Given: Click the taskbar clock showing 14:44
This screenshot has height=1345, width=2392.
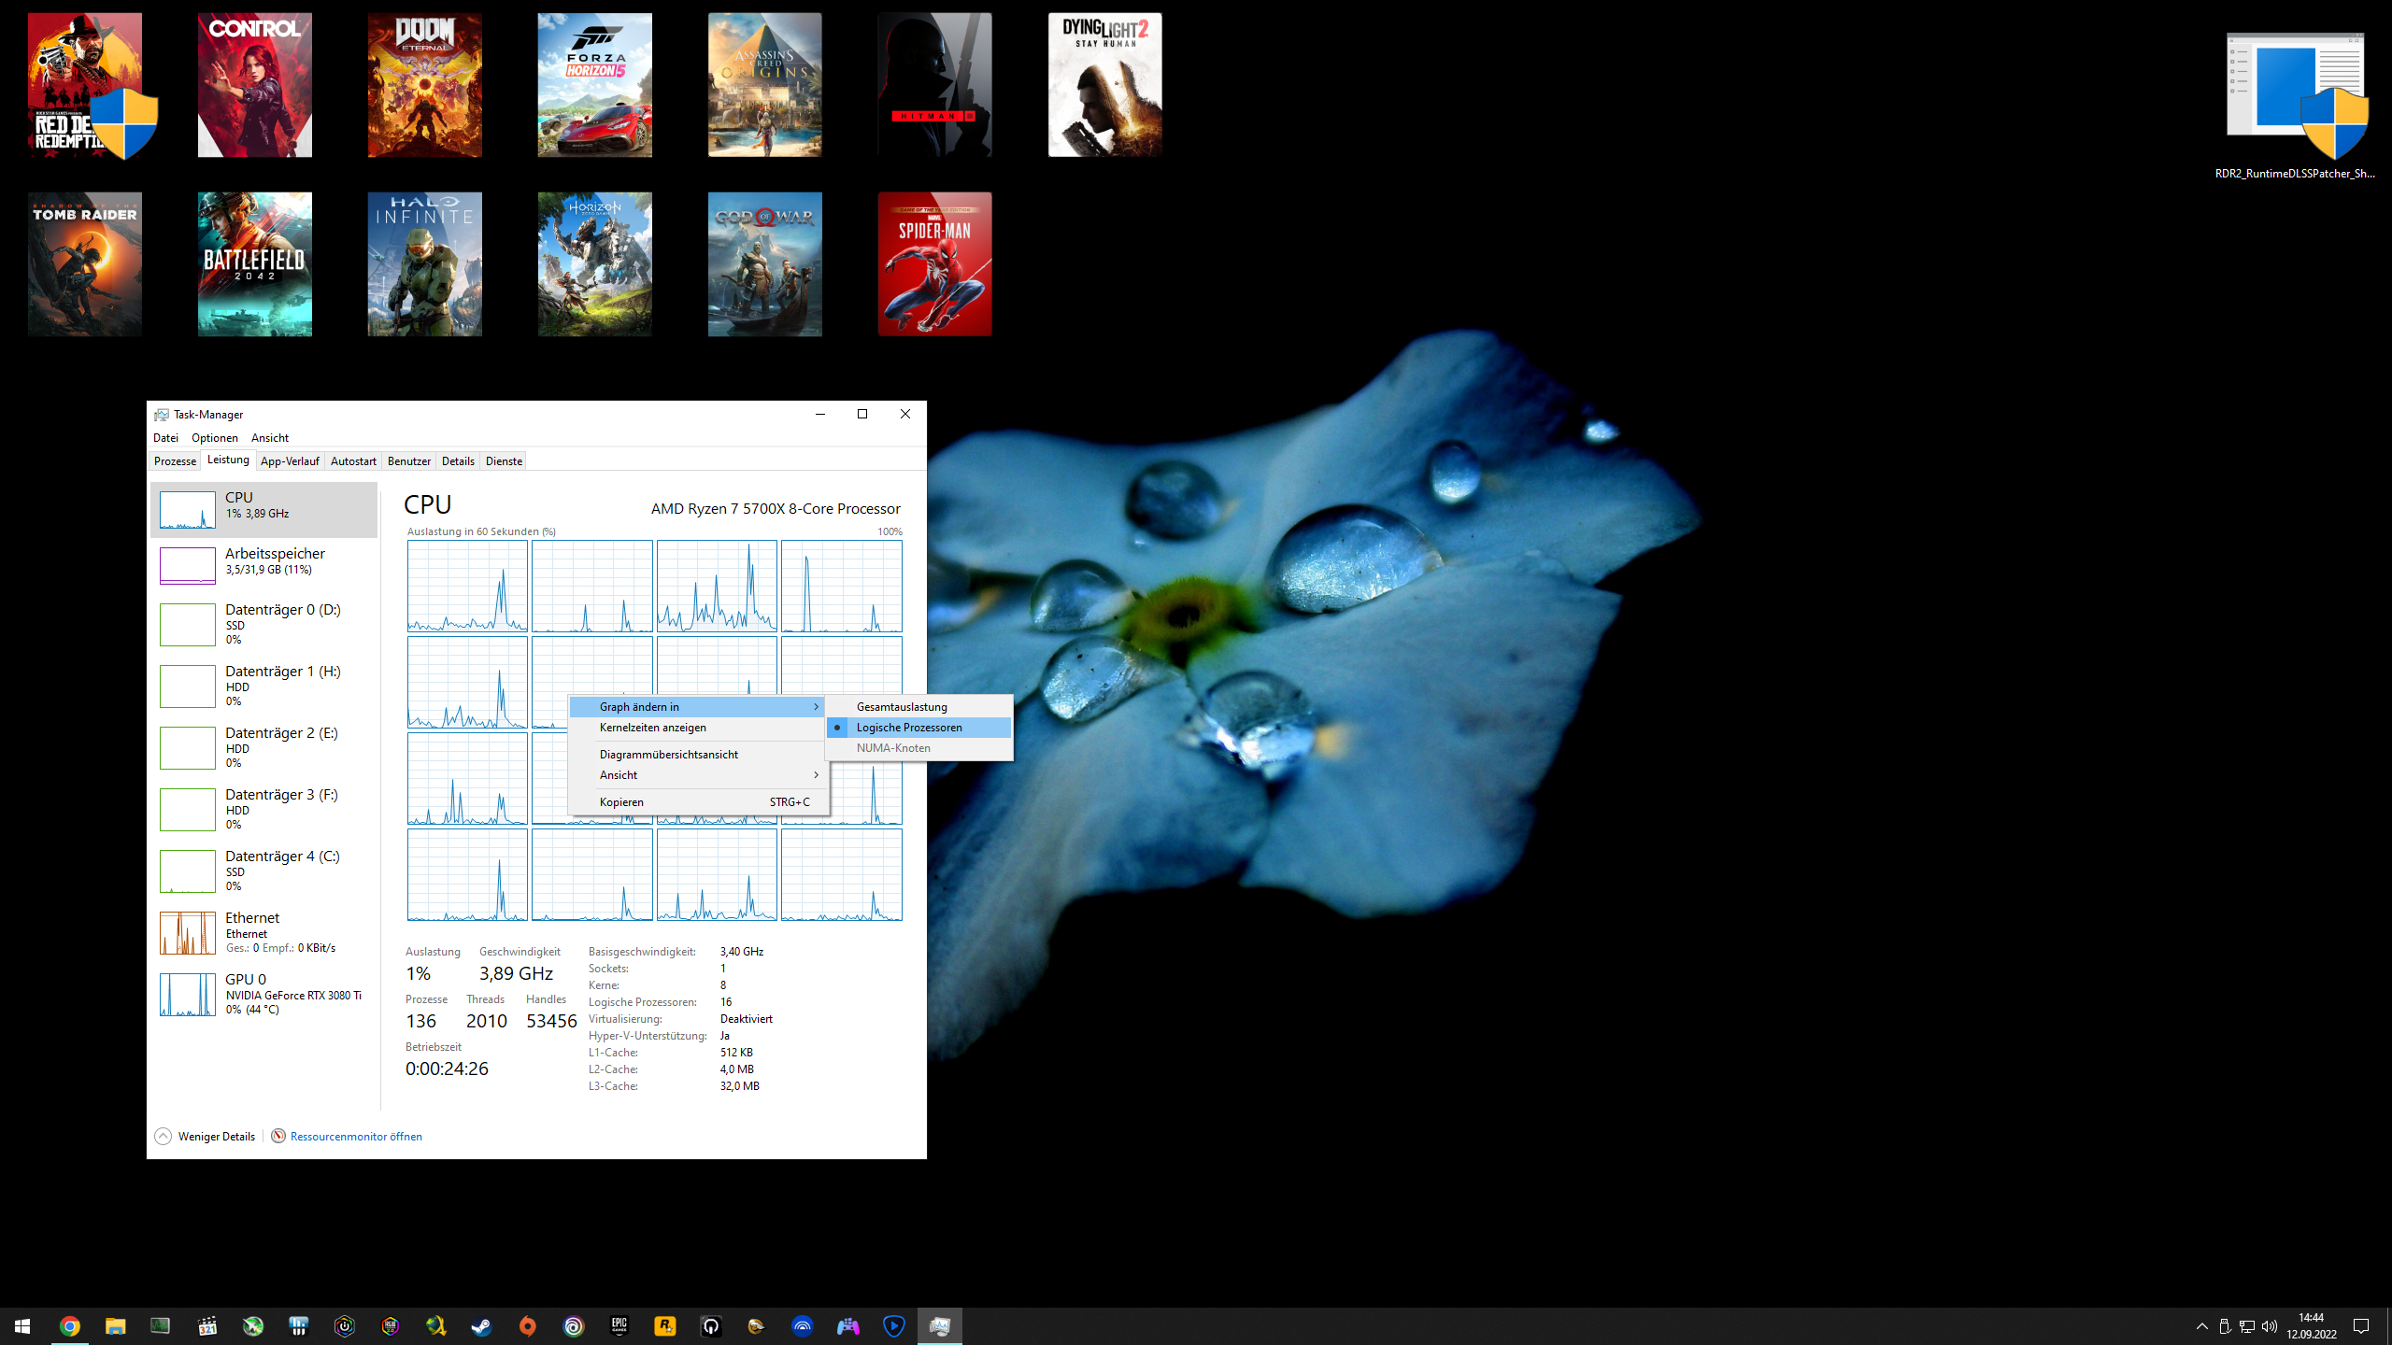Looking at the screenshot, I should (2312, 1326).
